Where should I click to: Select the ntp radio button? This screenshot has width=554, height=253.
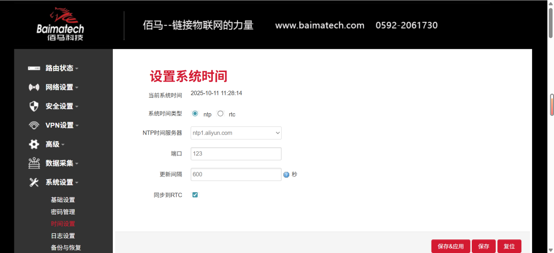(x=195, y=113)
